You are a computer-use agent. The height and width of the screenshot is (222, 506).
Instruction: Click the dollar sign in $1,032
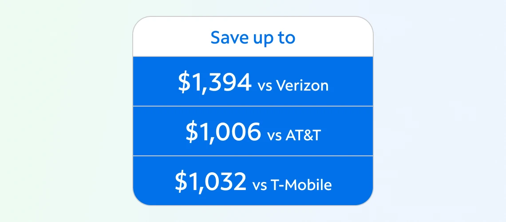181,182
